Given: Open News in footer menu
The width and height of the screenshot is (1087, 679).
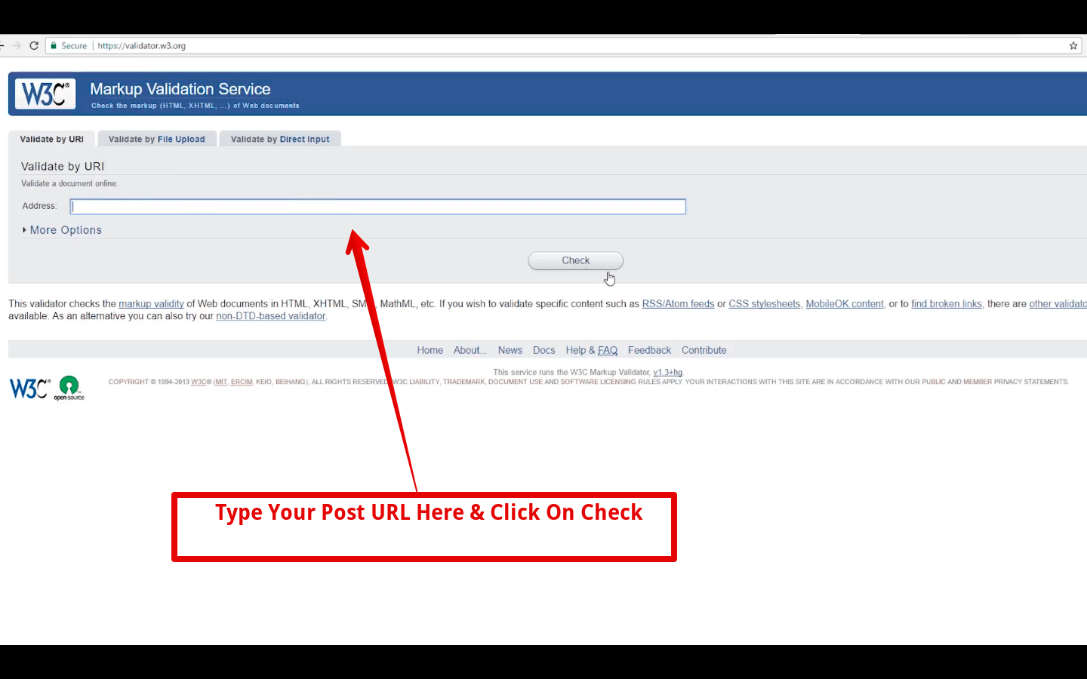Looking at the screenshot, I should [x=510, y=350].
